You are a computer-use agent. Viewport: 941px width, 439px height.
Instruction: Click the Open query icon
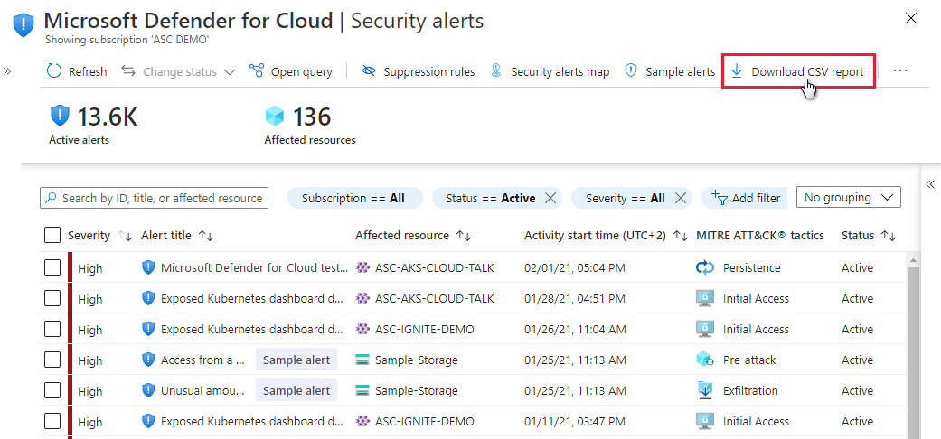click(257, 71)
